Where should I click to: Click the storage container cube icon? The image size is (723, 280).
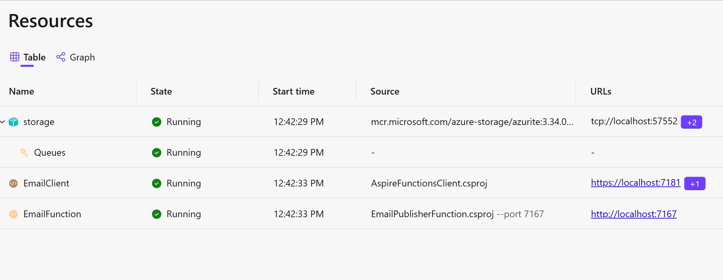coord(13,122)
